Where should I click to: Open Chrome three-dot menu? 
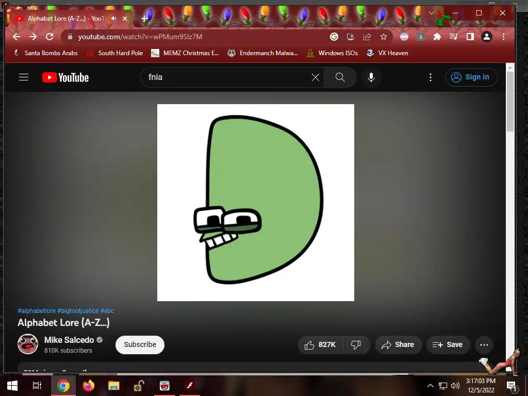(x=503, y=37)
